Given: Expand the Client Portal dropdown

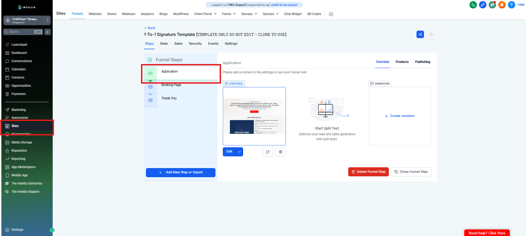Looking at the screenshot, I should tap(205, 14).
